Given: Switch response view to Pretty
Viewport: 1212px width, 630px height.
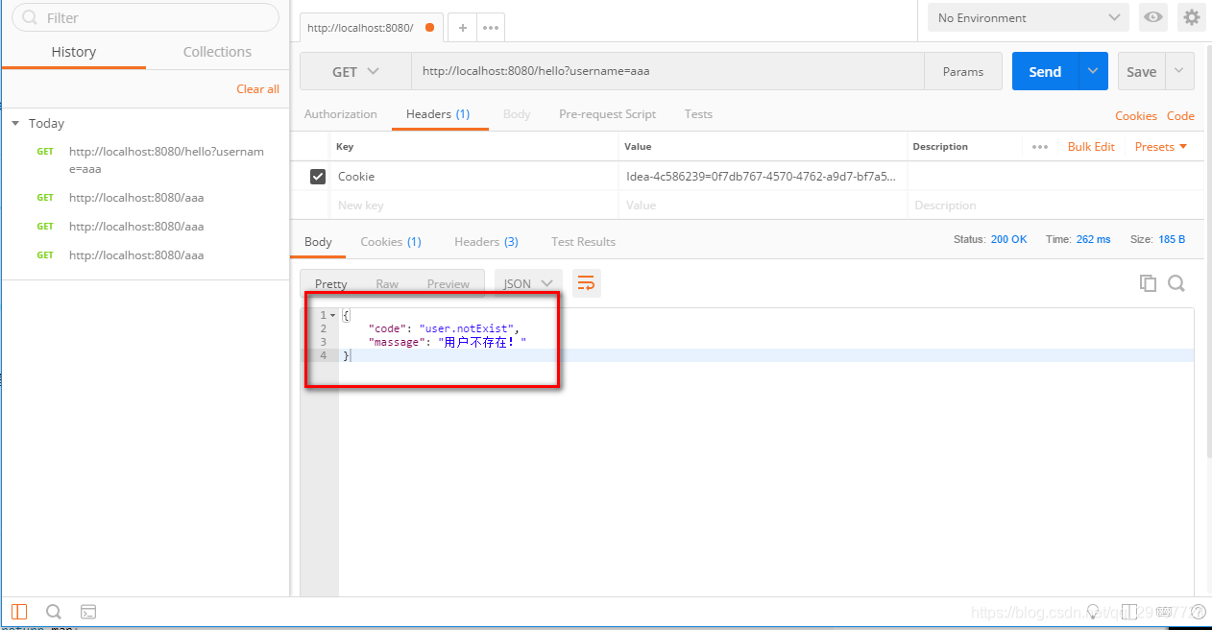Looking at the screenshot, I should tap(331, 284).
